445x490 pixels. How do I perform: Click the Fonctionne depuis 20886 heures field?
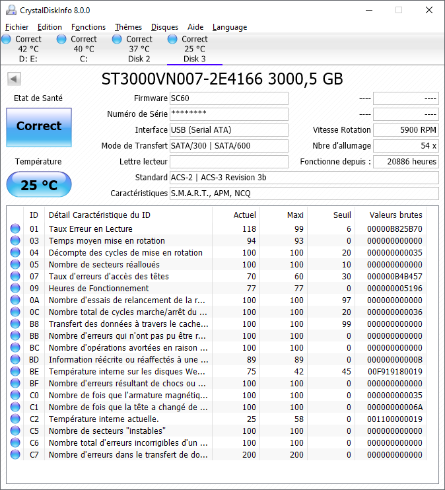pyautogui.click(x=406, y=162)
